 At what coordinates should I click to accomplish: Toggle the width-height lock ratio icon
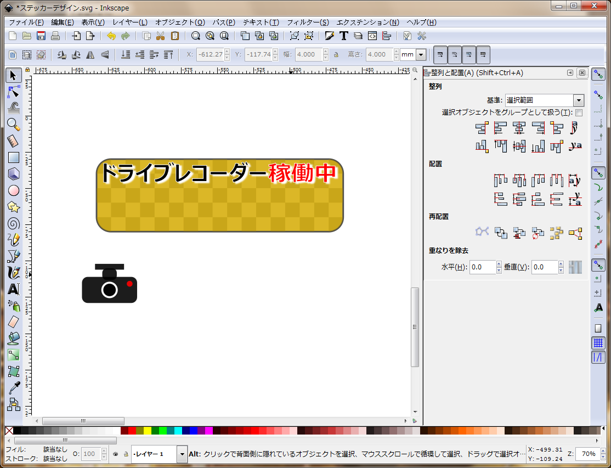click(336, 55)
